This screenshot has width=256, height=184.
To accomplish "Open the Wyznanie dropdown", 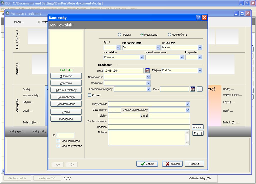I will (148, 83).
